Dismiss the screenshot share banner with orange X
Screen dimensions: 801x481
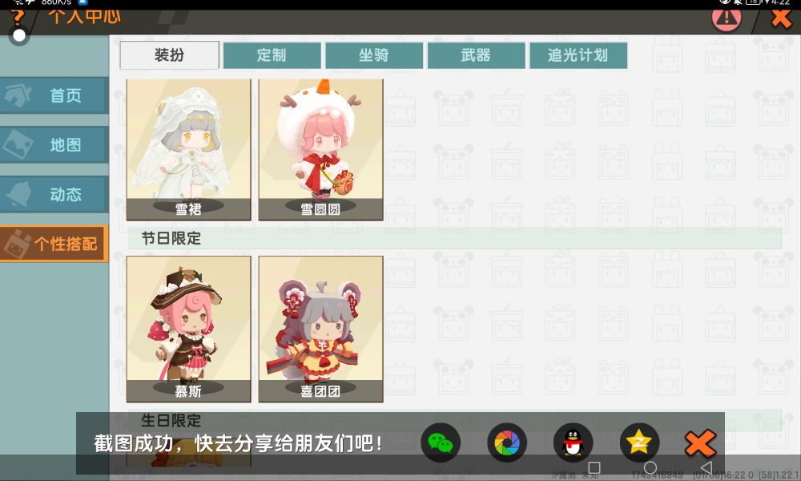tap(700, 443)
